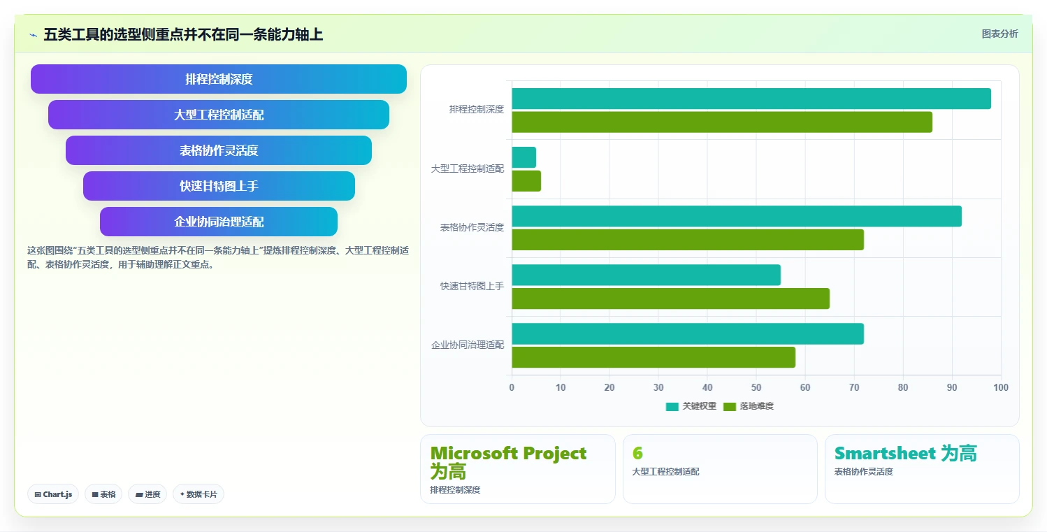
Task: Click the green 落地难度 bar for 大型工程控制适配
Action: pyautogui.click(x=526, y=181)
